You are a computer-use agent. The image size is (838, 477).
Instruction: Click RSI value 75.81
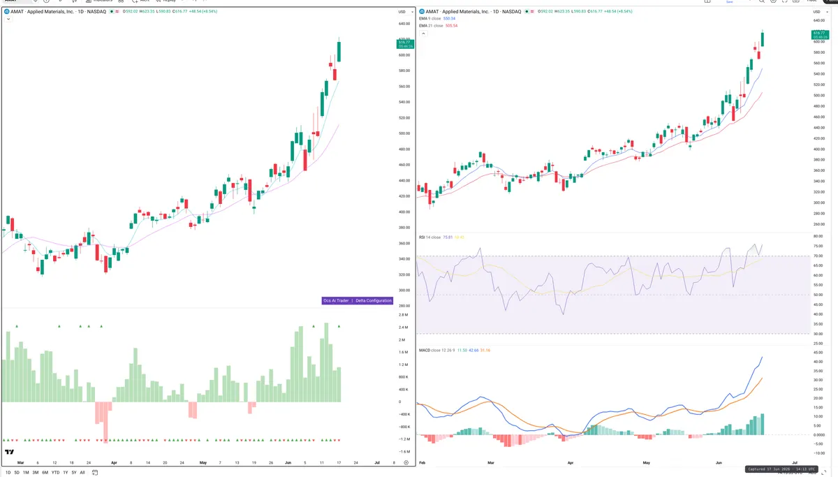click(448, 237)
